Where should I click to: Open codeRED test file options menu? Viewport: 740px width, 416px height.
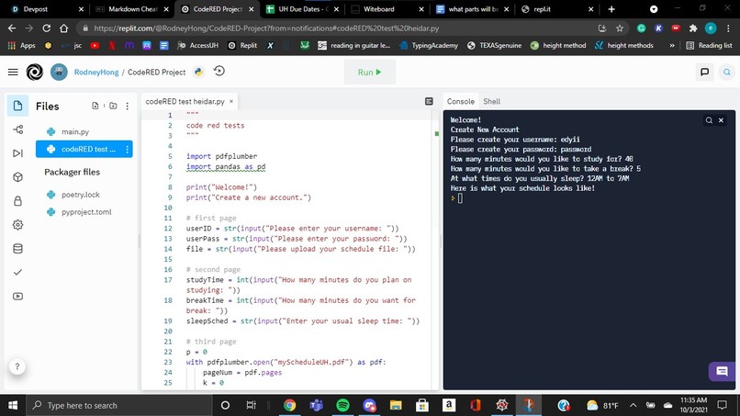pos(127,149)
